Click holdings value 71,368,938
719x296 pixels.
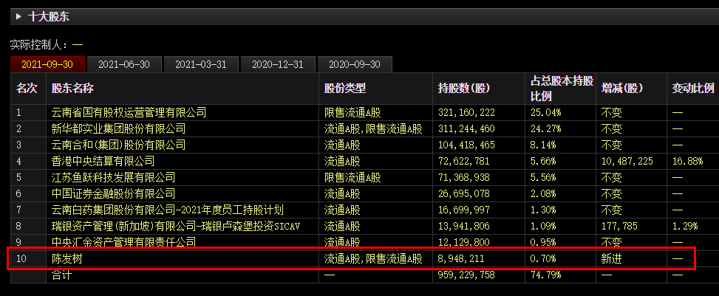(x=463, y=177)
